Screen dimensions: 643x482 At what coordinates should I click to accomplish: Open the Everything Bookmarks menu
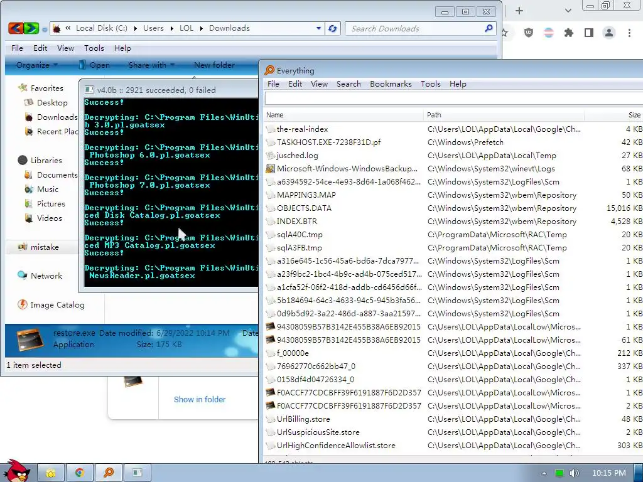point(391,84)
